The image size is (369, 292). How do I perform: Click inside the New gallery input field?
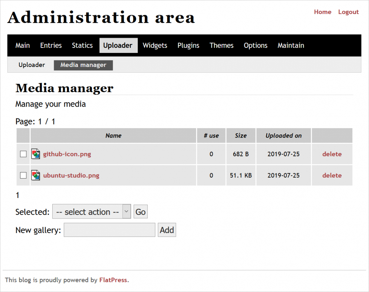(x=109, y=230)
